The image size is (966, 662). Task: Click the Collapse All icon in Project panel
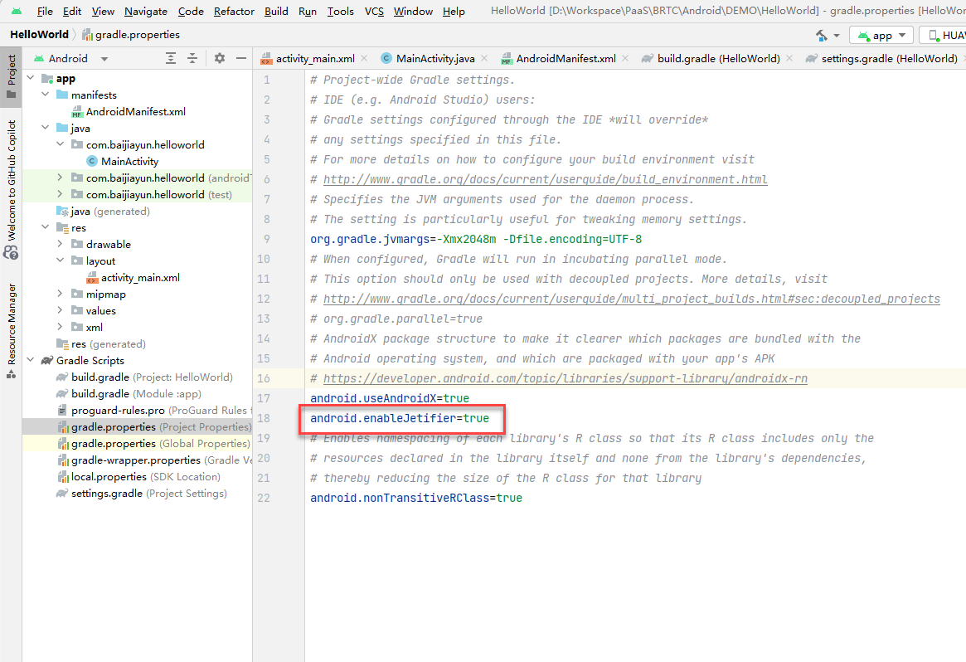tap(192, 58)
